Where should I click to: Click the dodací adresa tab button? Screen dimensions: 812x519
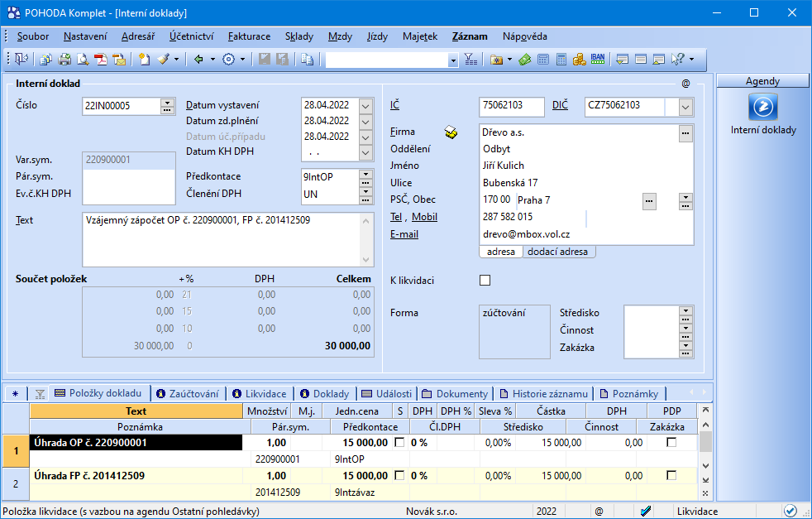tap(557, 252)
